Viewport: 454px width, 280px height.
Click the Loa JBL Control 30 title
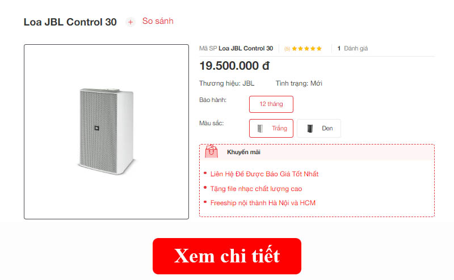70,22
